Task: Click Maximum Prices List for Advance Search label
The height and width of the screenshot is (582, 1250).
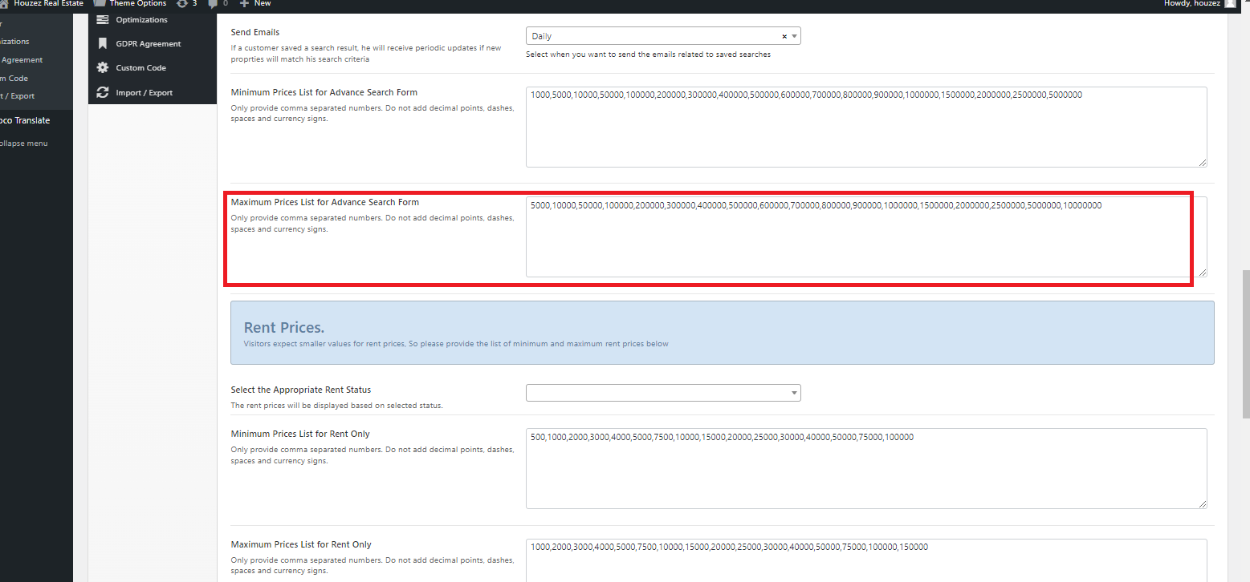Action: point(325,202)
